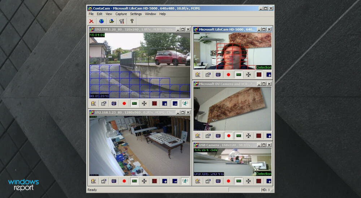Take snapshot in 192.168.1.23_80 window
The height and width of the screenshot is (198, 361).
point(114,181)
